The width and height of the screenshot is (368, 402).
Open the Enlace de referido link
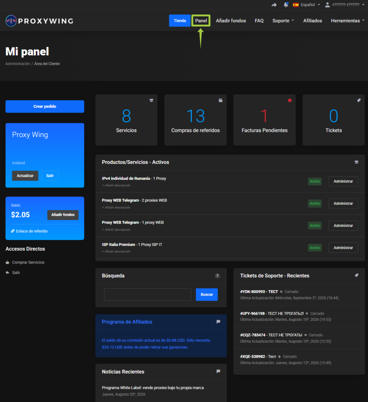(x=32, y=231)
